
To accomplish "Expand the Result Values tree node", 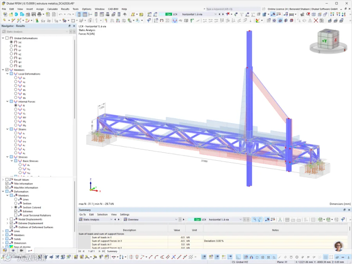I will click(x=3, y=180).
